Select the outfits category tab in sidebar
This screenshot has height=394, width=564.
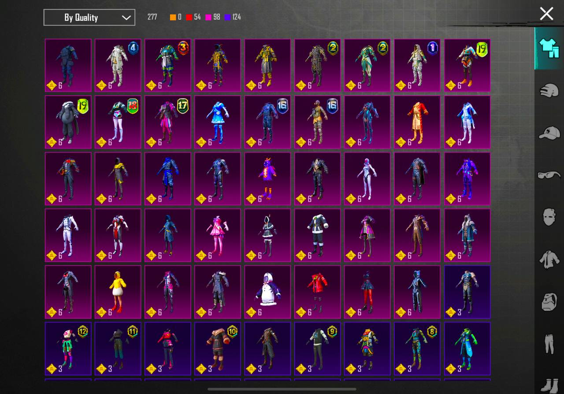click(549, 48)
